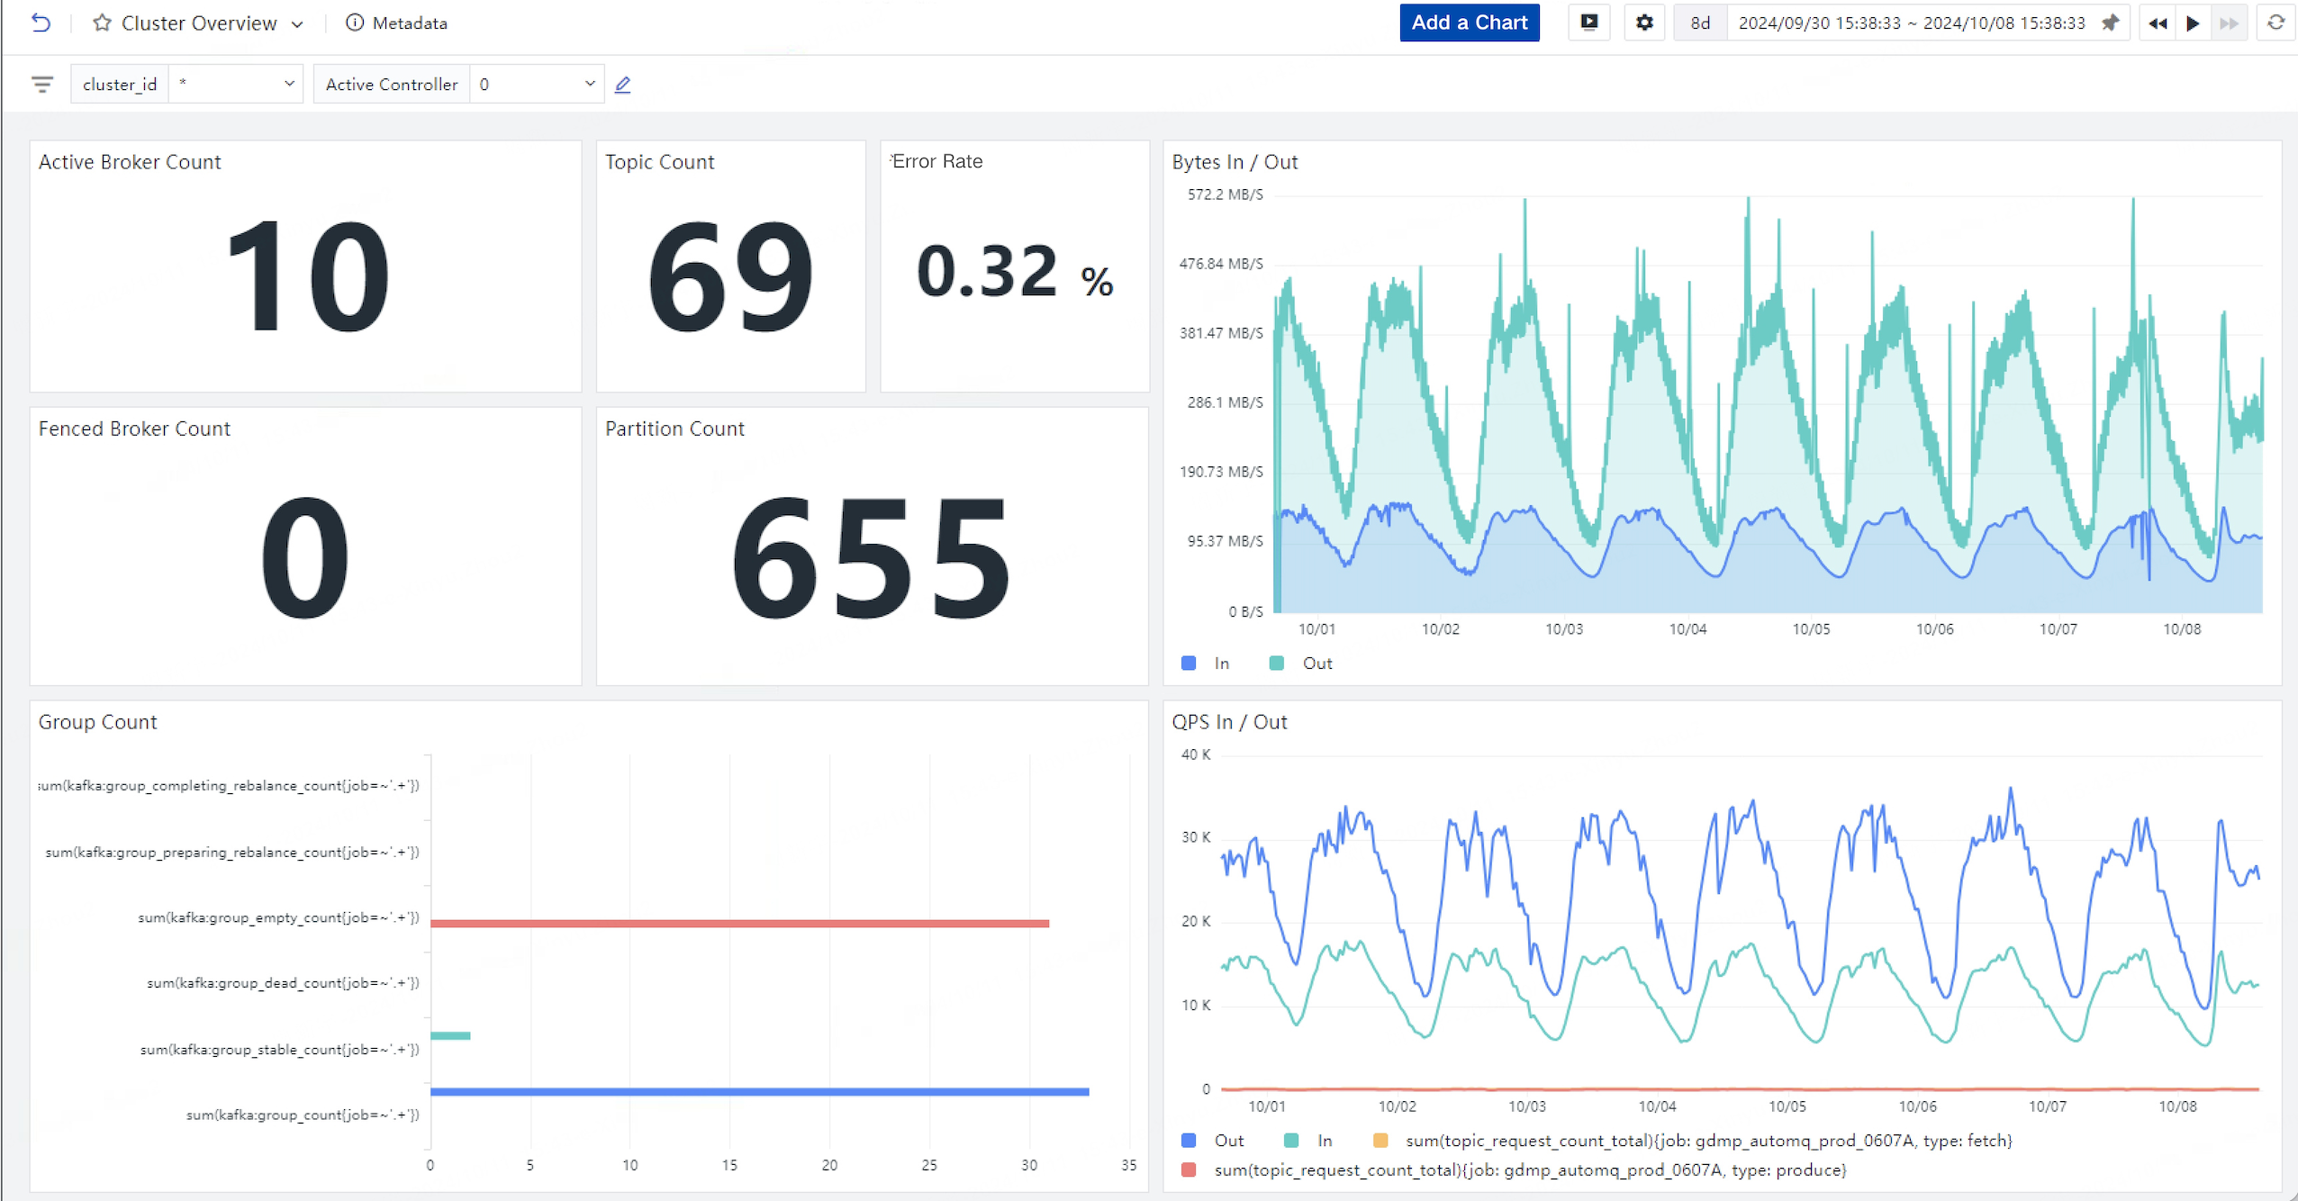
Task: Expand the Active Controller dropdown
Action: 589,84
